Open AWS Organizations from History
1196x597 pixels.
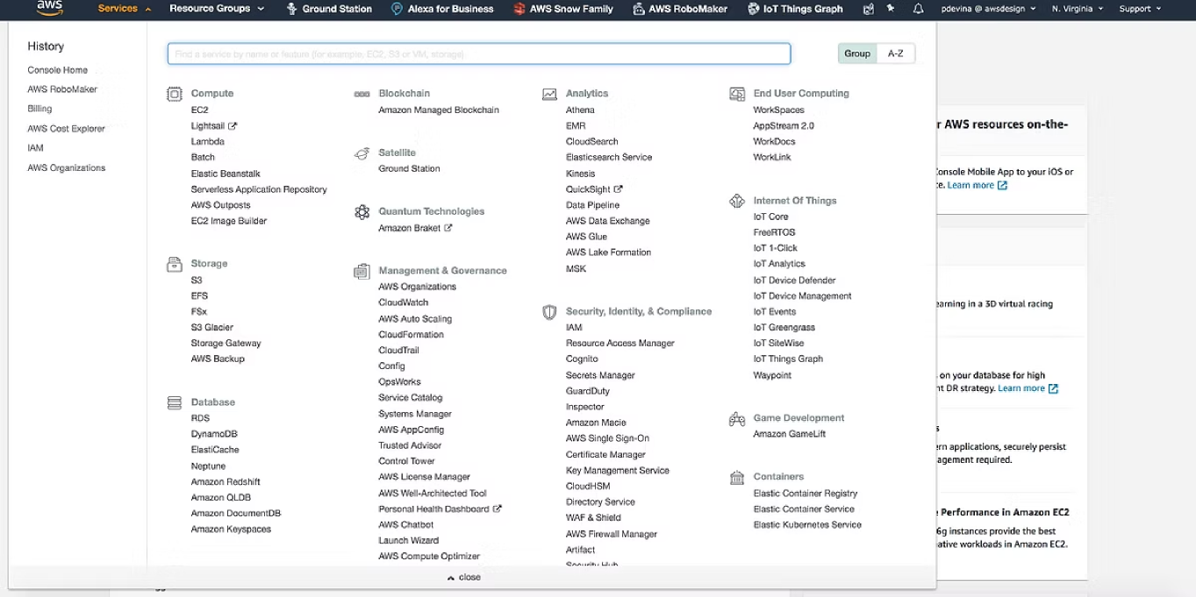pos(67,168)
